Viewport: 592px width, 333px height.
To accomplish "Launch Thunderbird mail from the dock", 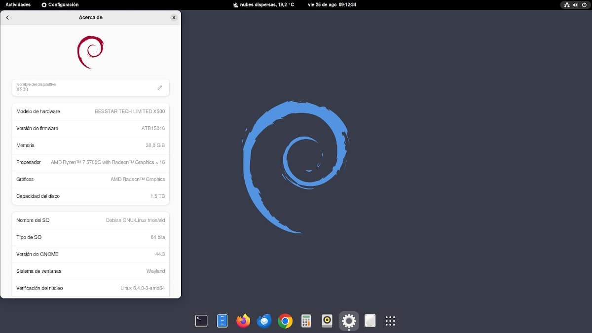I will tap(264, 321).
